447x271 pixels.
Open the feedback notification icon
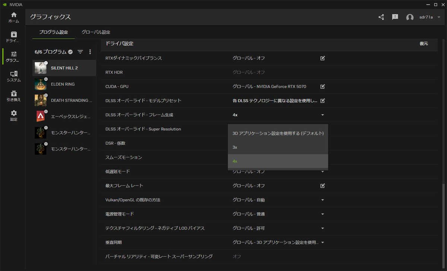tap(395, 17)
